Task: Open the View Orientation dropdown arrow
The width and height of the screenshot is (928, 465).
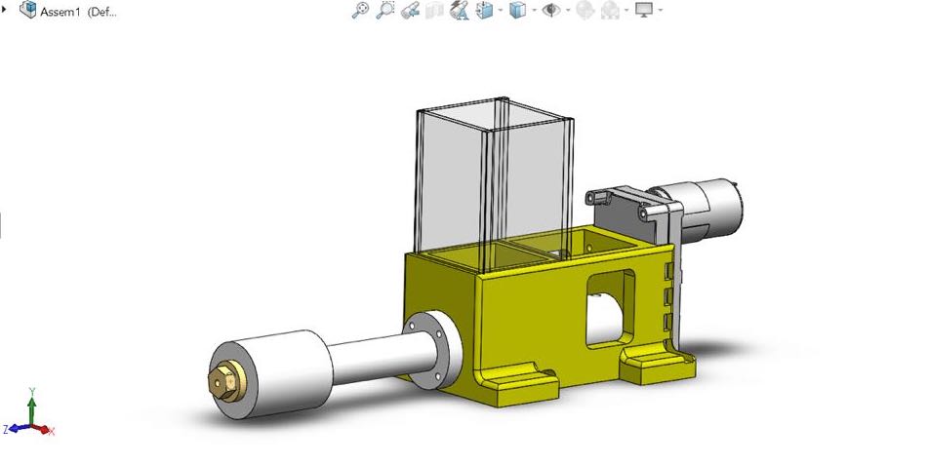Action: [x=501, y=10]
